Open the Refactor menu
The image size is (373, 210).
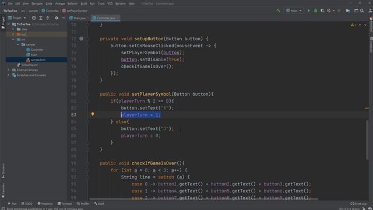pos(72,3)
